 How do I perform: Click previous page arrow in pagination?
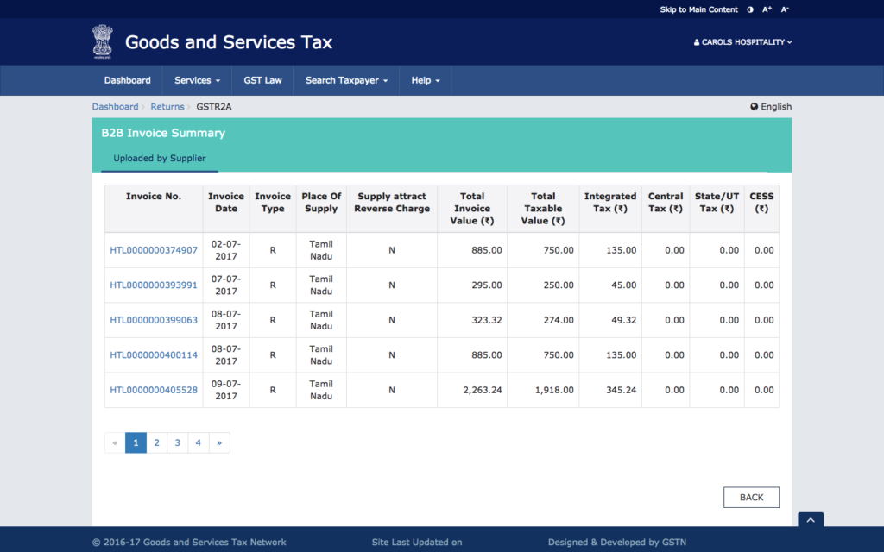(115, 442)
